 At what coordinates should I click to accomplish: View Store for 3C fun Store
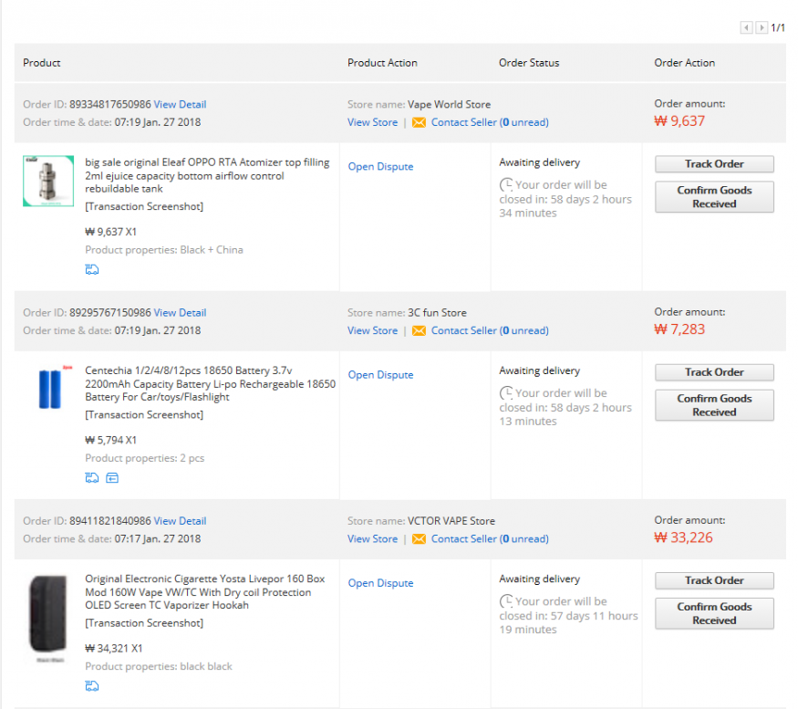pos(372,330)
